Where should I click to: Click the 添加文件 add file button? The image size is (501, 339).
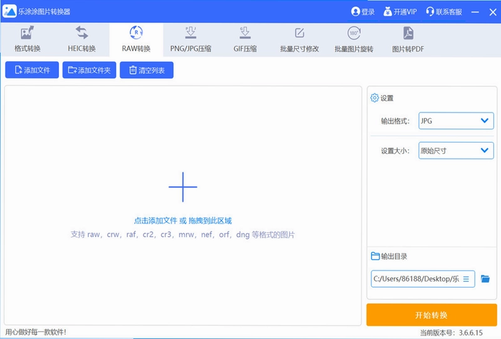[x=32, y=70]
